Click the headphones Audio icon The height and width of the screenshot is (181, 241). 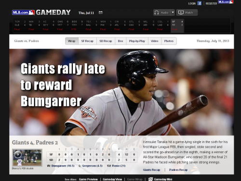pyautogui.click(x=156, y=12)
